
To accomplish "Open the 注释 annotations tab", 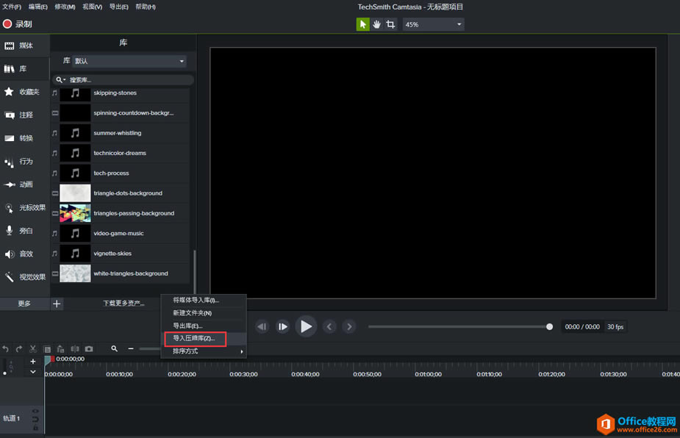I will [25, 115].
